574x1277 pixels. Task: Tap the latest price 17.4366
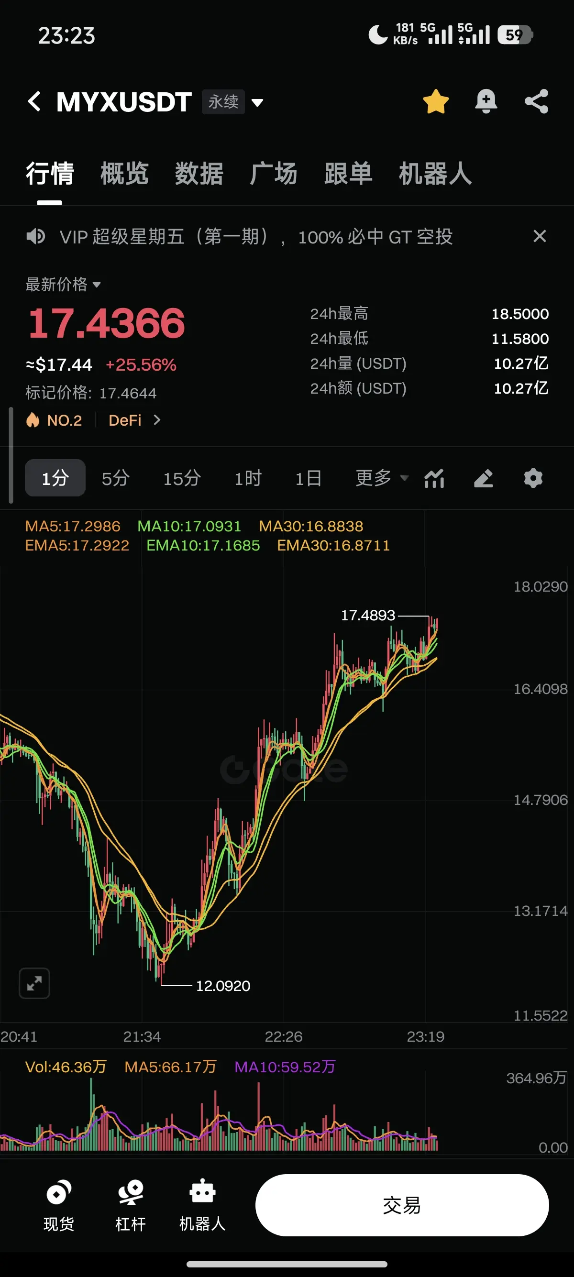tap(107, 323)
